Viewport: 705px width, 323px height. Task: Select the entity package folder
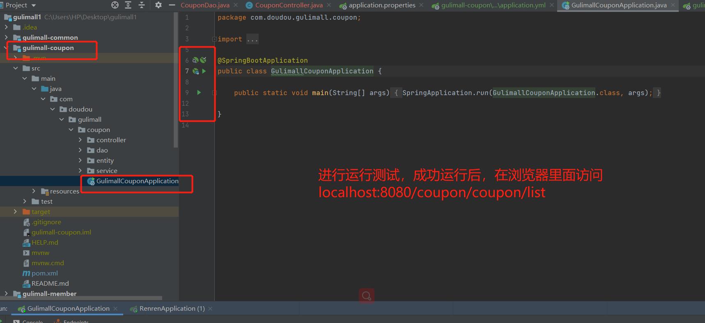click(105, 160)
